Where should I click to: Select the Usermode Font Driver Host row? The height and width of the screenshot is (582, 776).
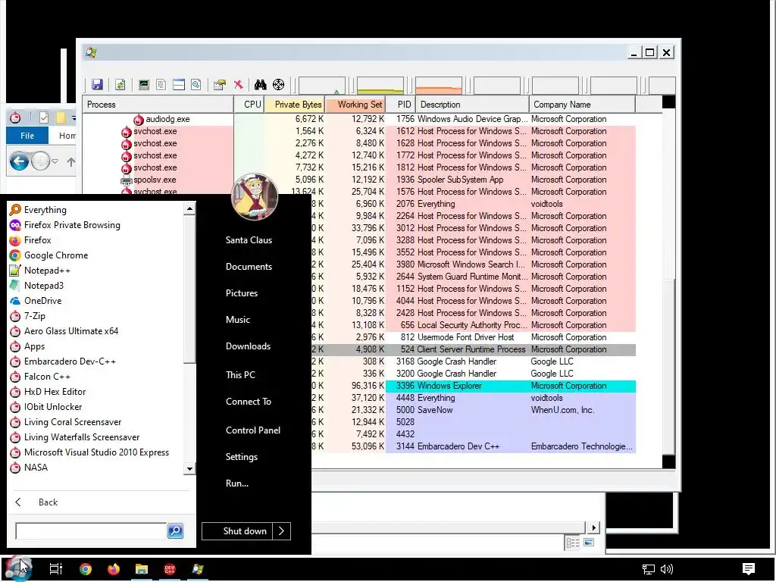tap(474, 337)
